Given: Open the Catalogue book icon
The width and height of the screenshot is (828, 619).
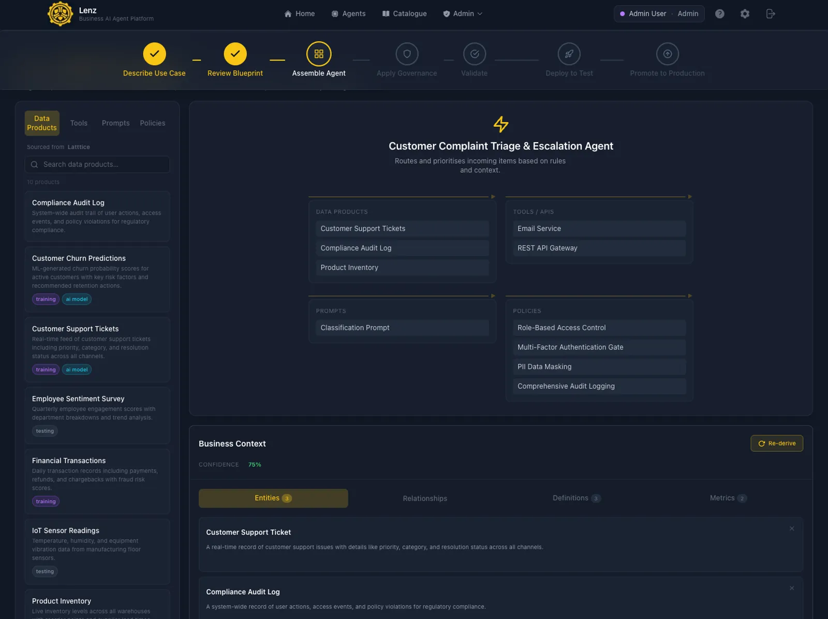Looking at the screenshot, I should point(386,14).
